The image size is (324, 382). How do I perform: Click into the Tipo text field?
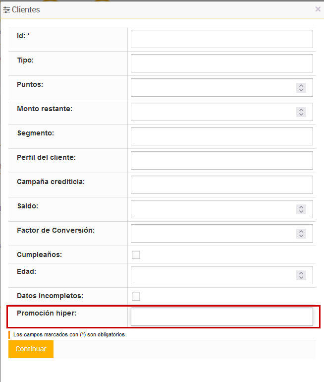pyautogui.click(x=221, y=64)
